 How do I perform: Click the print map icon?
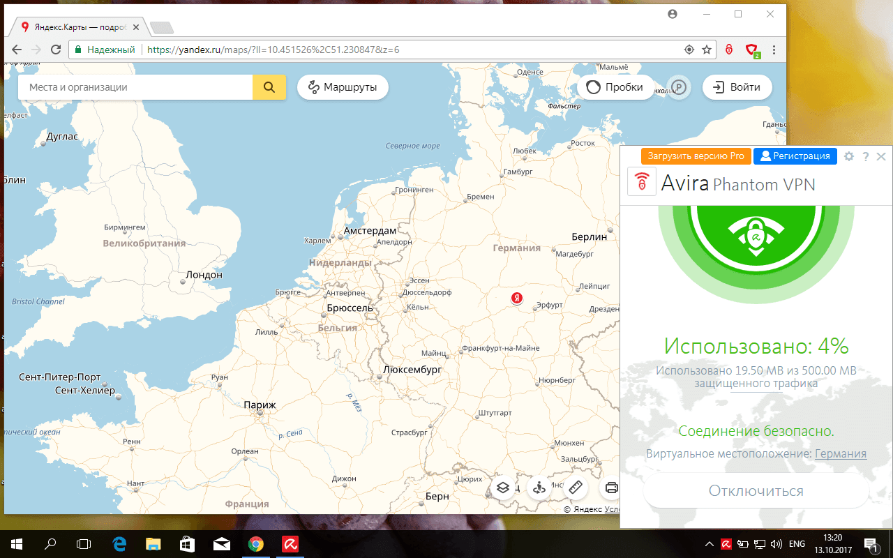[x=611, y=488]
